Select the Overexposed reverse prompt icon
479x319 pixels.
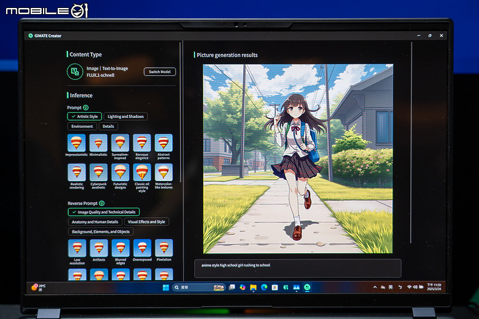[x=142, y=248]
